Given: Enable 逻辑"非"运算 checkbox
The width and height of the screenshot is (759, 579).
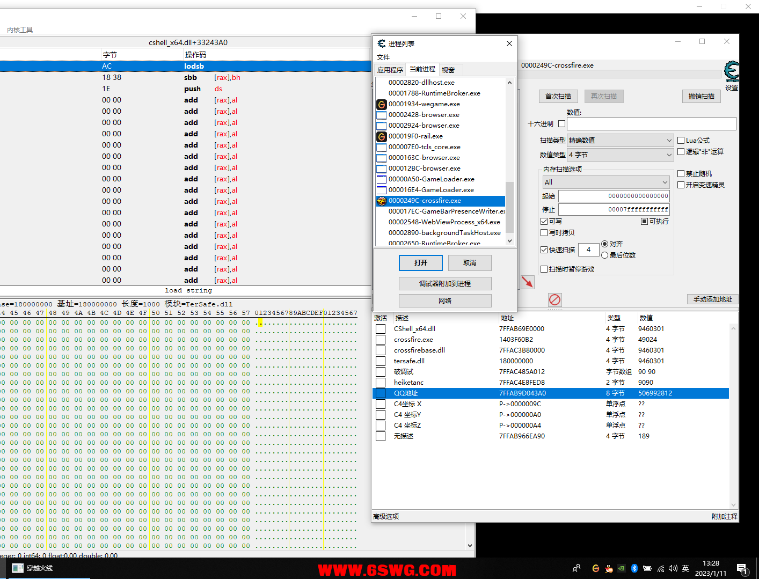Looking at the screenshot, I should (x=681, y=152).
